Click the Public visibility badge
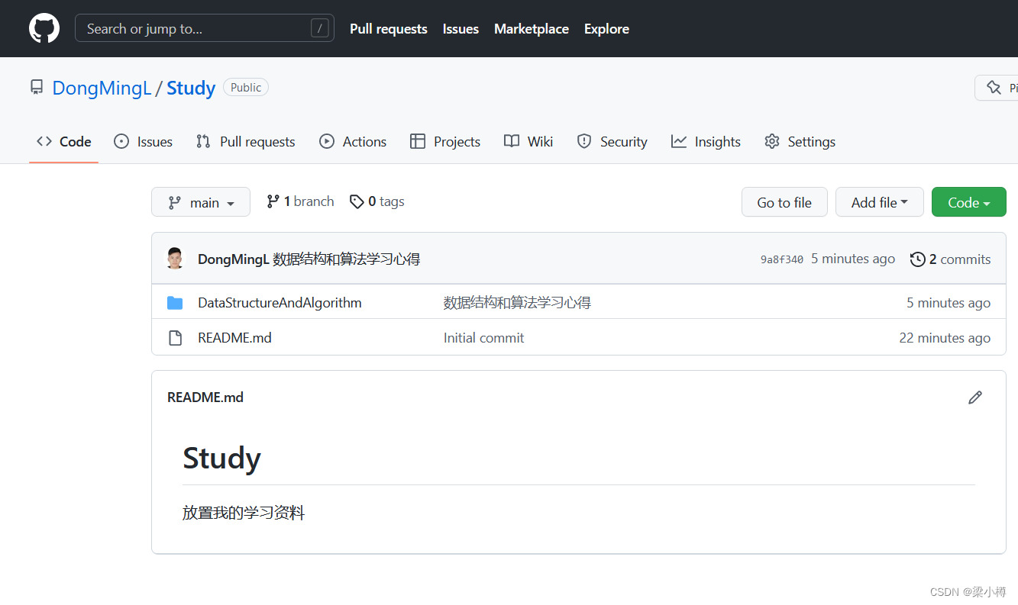 246,88
